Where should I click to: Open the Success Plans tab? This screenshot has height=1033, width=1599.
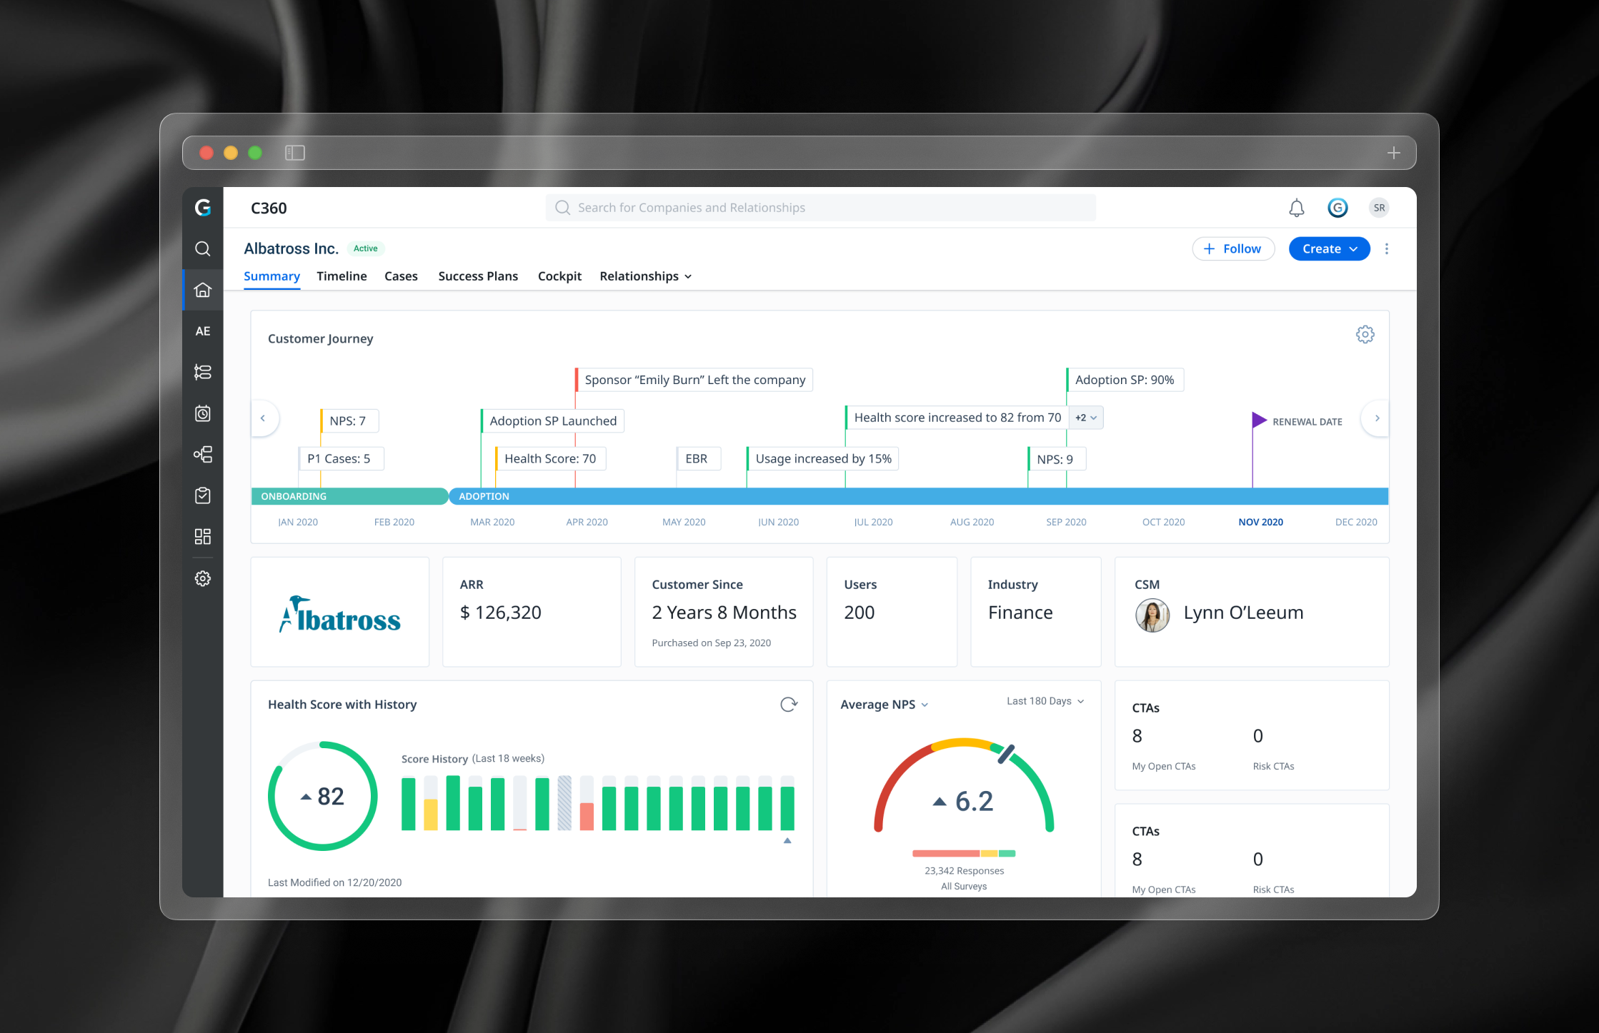pyautogui.click(x=478, y=276)
